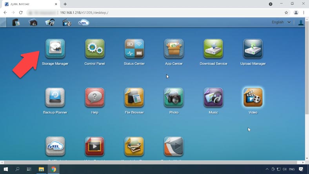
Task: Click Photo camera shortcut in top toolbar
Action: point(33,22)
